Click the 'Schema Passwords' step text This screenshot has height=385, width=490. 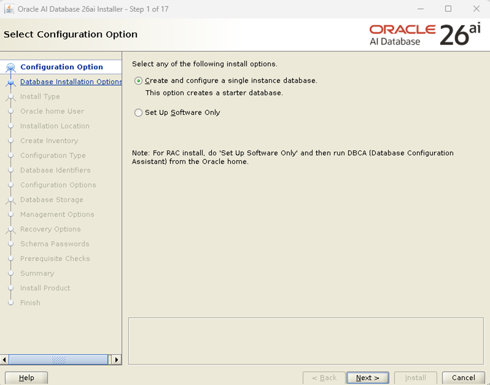55,244
